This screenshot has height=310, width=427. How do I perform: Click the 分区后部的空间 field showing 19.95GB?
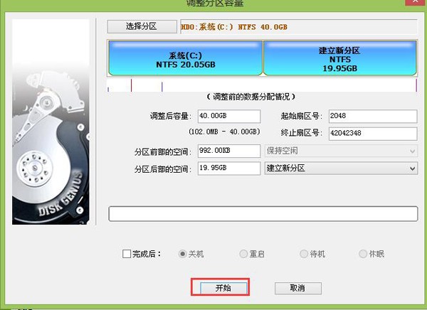[229, 169]
